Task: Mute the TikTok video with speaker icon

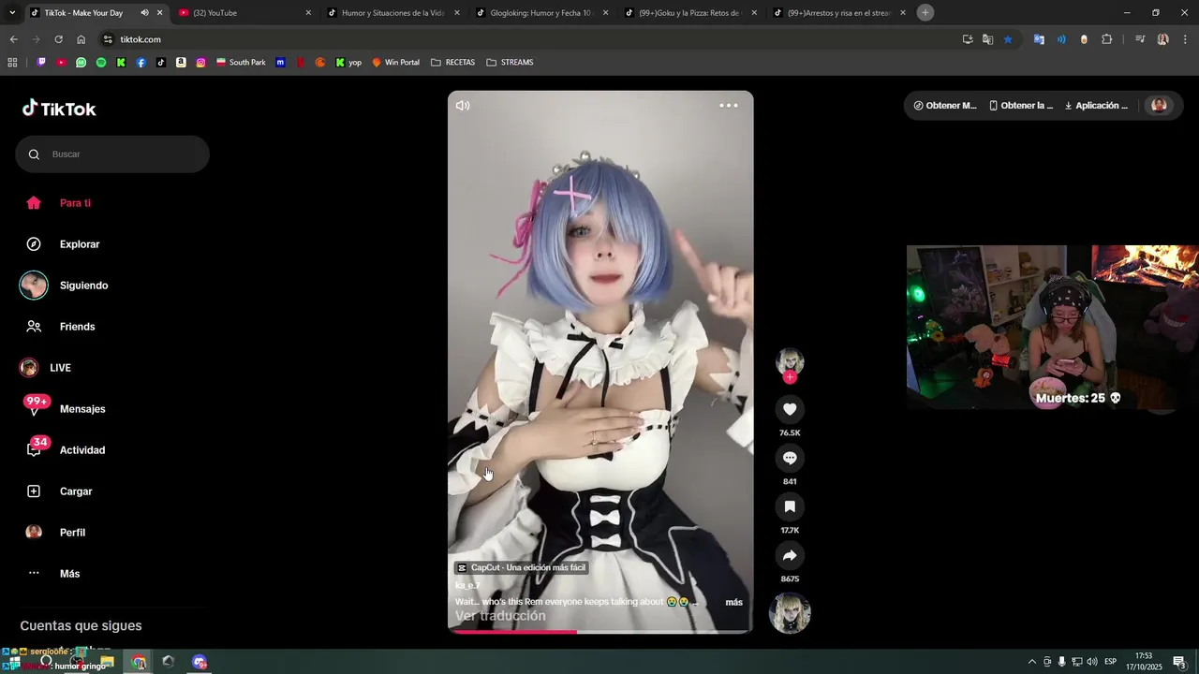Action: coord(463,106)
